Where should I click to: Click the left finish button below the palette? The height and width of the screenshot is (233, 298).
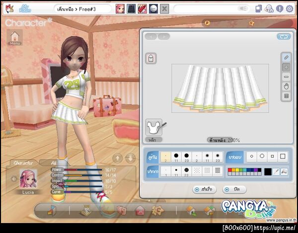tap(204, 189)
